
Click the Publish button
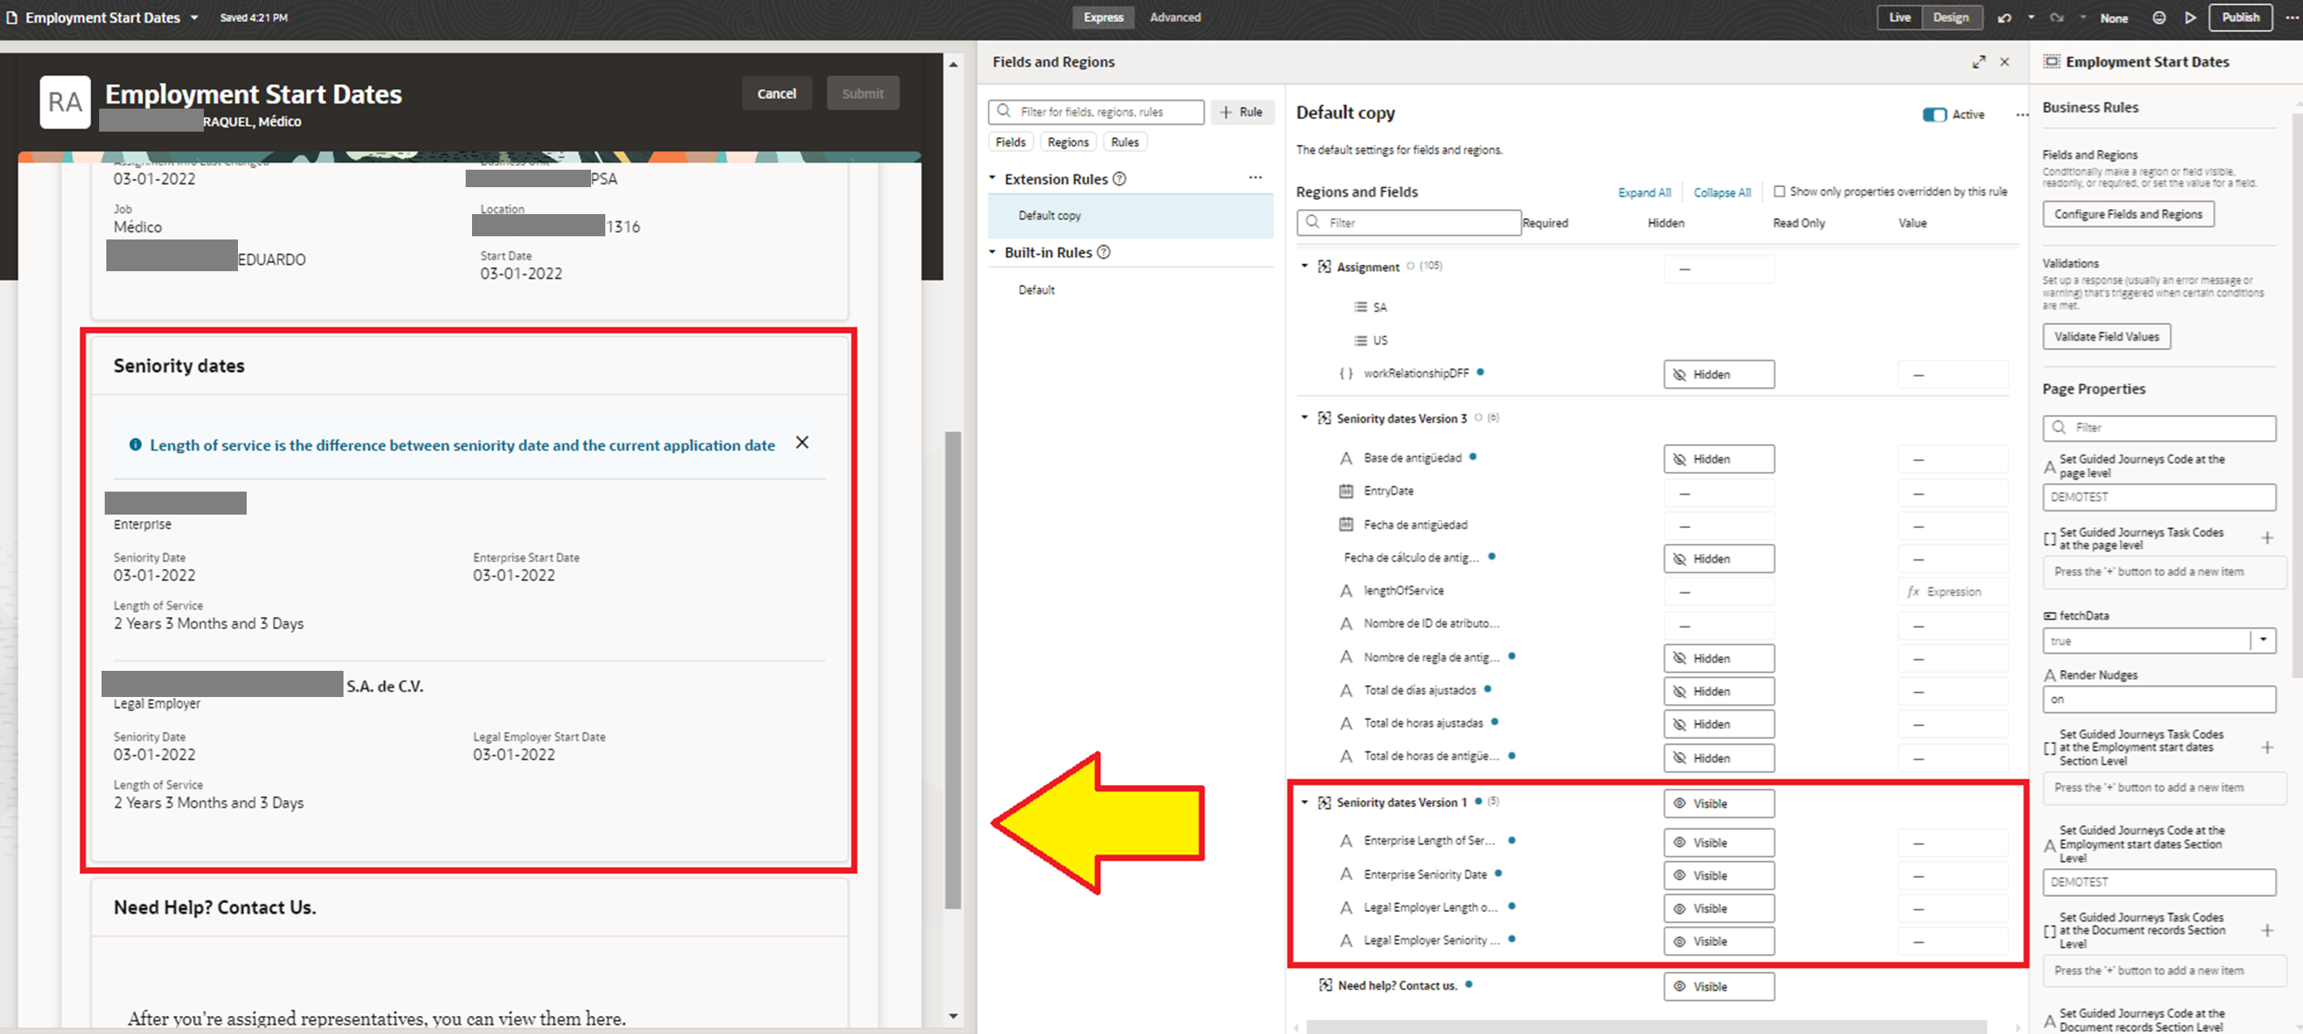(2240, 17)
